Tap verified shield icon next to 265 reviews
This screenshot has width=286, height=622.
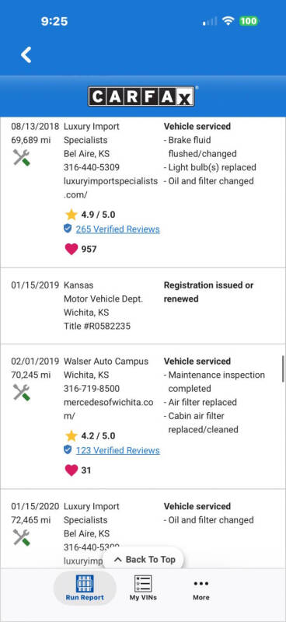[x=68, y=229]
